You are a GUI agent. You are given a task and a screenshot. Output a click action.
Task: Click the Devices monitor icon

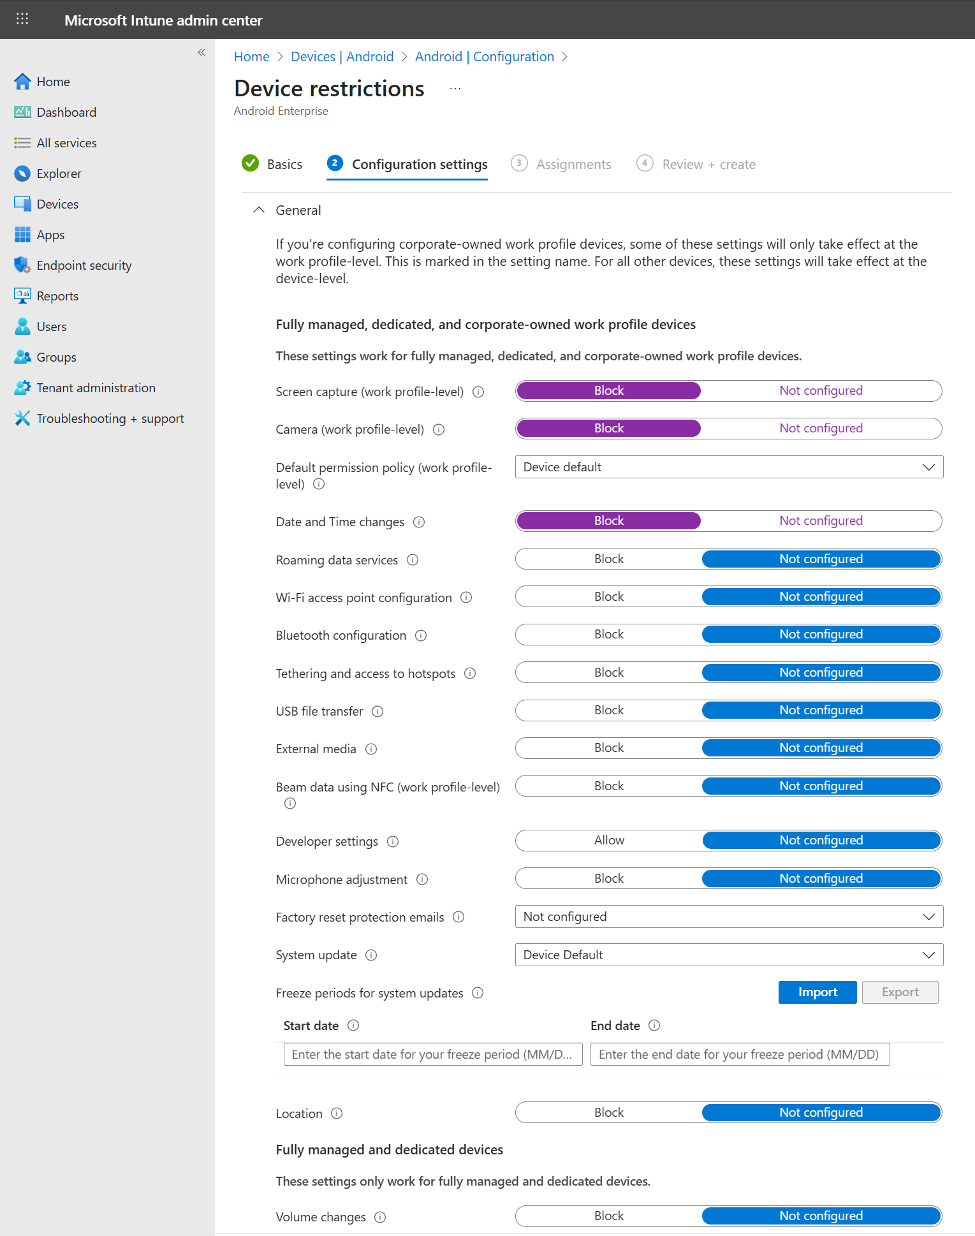pos(22,204)
